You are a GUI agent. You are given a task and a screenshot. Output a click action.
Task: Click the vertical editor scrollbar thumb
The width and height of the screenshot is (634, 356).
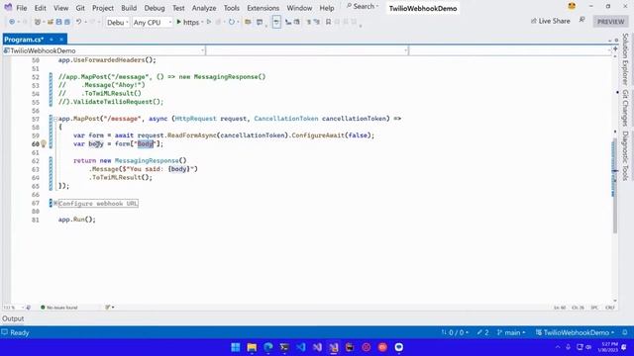coord(615,186)
